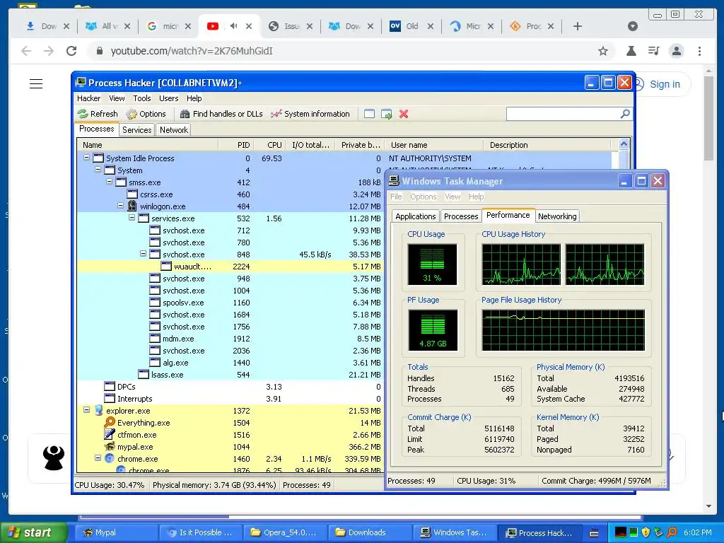Image resolution: width=724 pixels, height=543 pixels.
Task: Sort by the Private bytes column header
Action: 360,145
